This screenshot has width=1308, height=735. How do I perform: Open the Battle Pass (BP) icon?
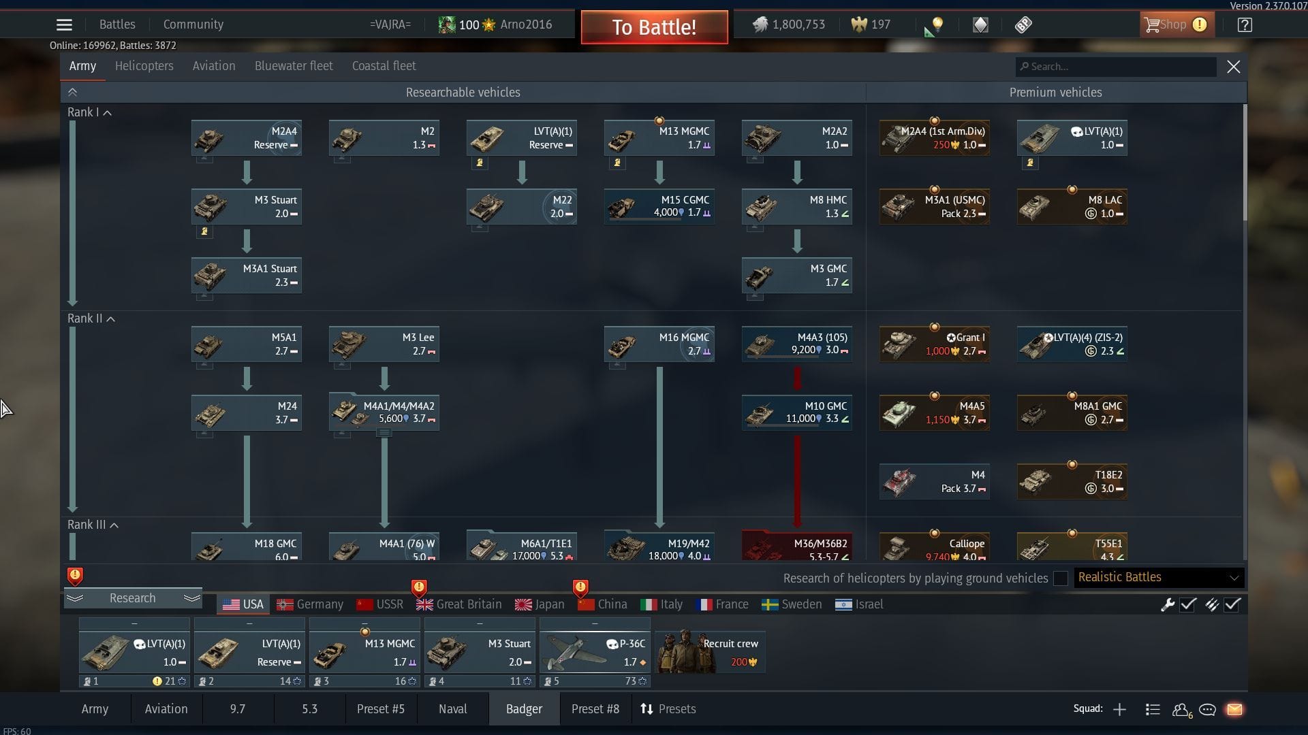(1022, 25)
